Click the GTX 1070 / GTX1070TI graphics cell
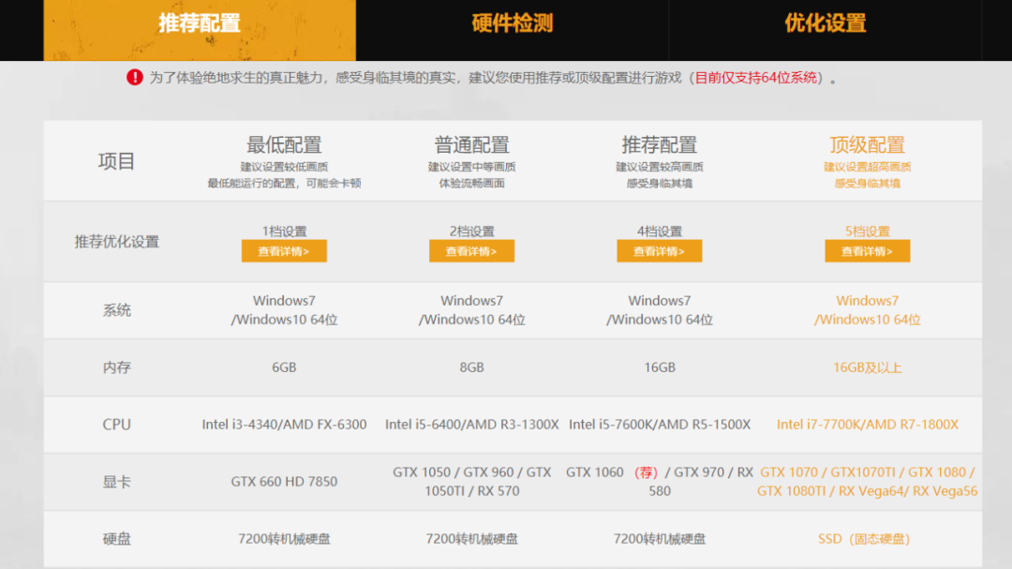Image resolution: width=1012 pixels, height=569 pixels. [868, 482]
